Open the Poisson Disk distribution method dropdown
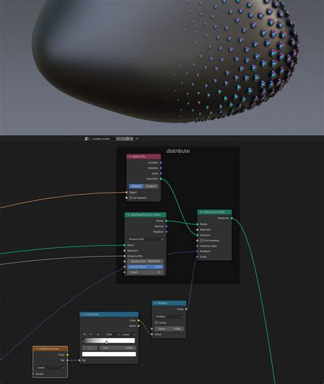Viewport: 324px width, 384px height. [146, 239]
